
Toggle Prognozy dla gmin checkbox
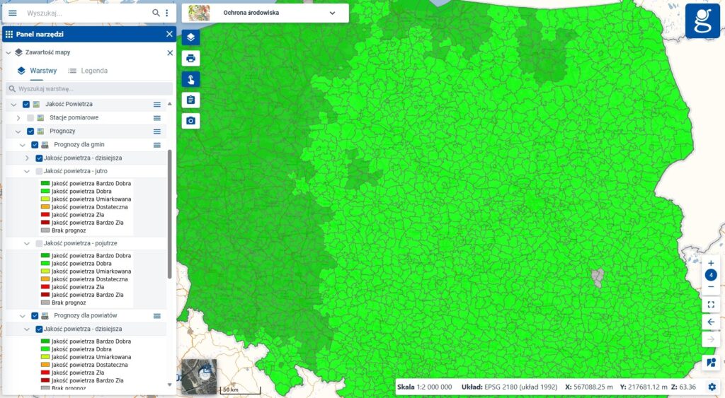point(35,144)
